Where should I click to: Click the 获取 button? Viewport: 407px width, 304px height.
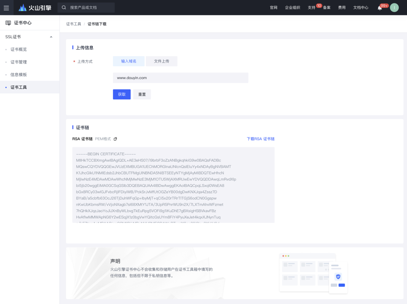point(121,94)
